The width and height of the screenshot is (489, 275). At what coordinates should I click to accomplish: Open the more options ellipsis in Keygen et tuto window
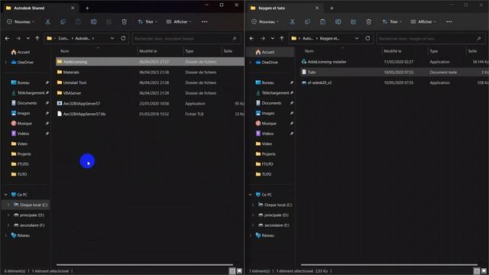tap(449, 21)
